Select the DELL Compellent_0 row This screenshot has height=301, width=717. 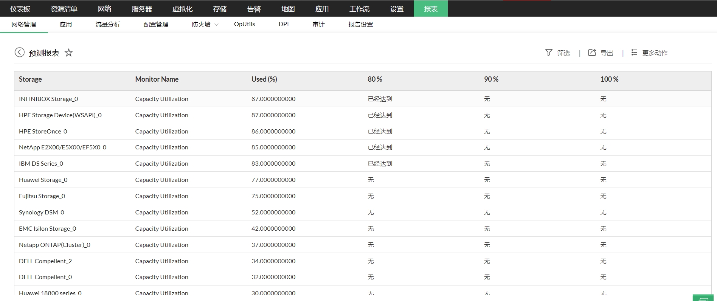[x=363, y=277]
